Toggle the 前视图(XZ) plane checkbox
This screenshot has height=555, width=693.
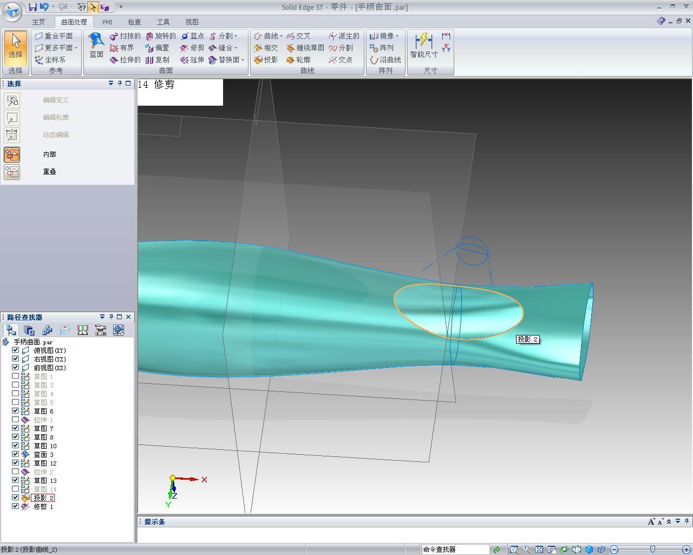click(16, 367)
